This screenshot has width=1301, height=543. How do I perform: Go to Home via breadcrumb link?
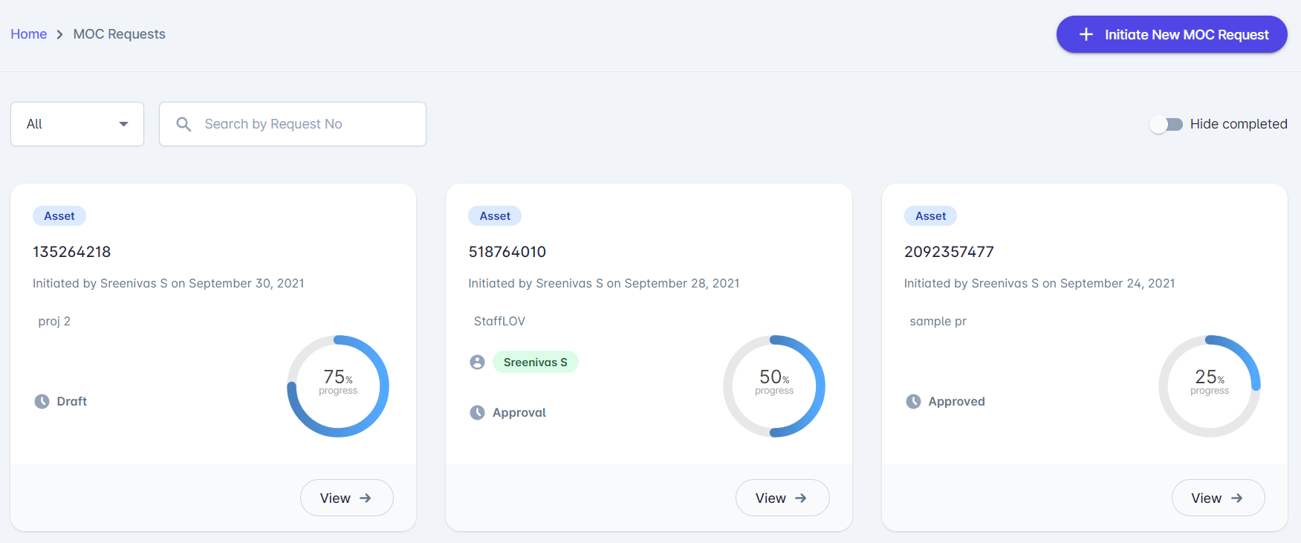click(x=29, y=34)
